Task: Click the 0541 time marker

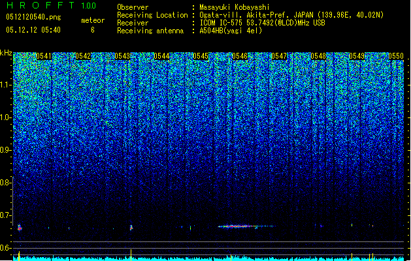Action: 44,56
